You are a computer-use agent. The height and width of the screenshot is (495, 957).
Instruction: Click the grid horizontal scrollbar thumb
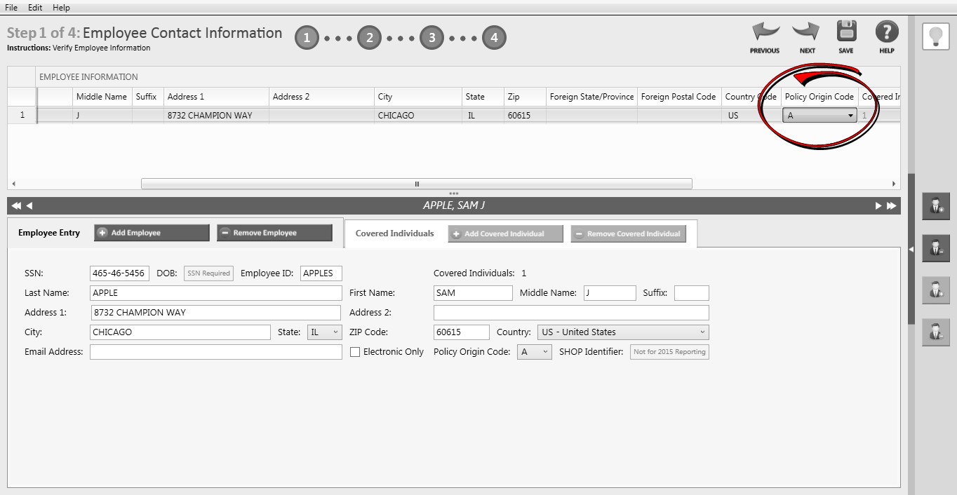pyautogui.click(x=416, y=184)
